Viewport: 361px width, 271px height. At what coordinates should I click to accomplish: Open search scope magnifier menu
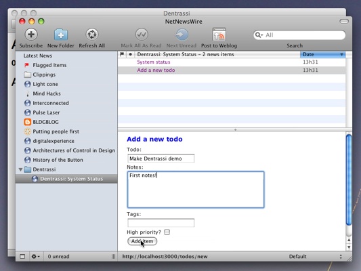coord(259,35)
